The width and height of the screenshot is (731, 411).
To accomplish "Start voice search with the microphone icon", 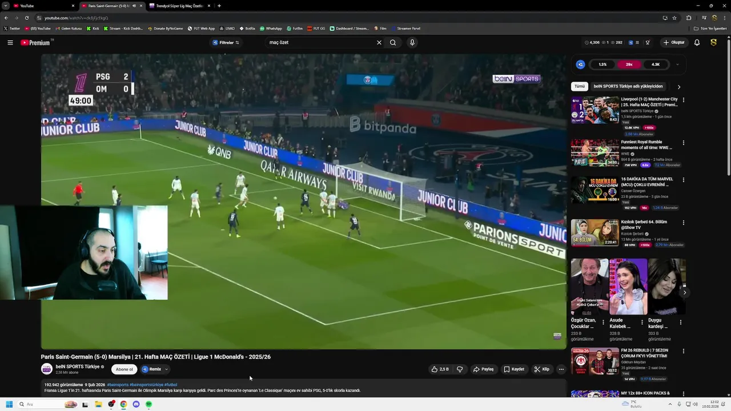I will pyautogui.click(x=412, y=42).
